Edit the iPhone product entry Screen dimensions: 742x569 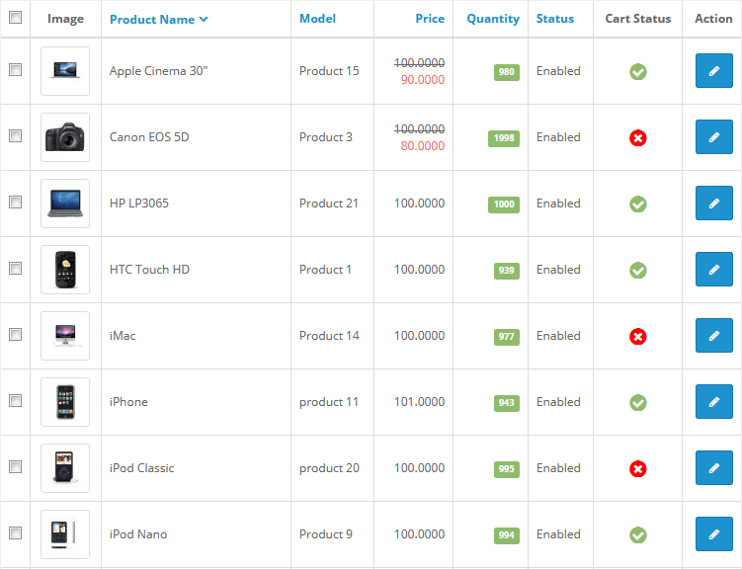tap(713, 402)
